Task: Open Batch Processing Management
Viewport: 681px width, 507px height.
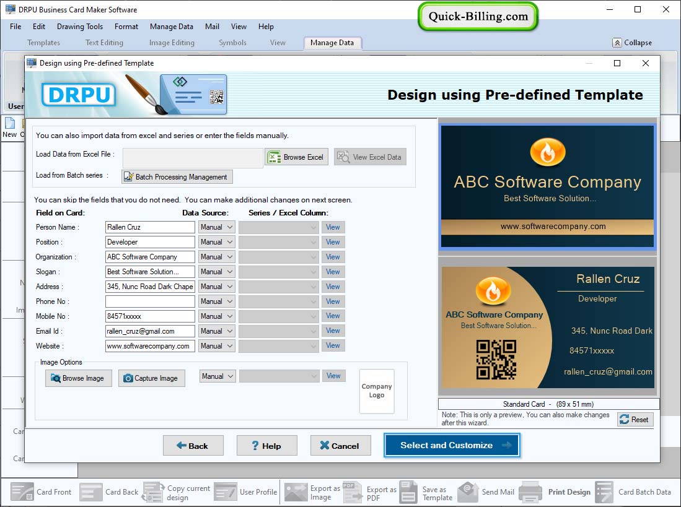Action: pos(177,176)
